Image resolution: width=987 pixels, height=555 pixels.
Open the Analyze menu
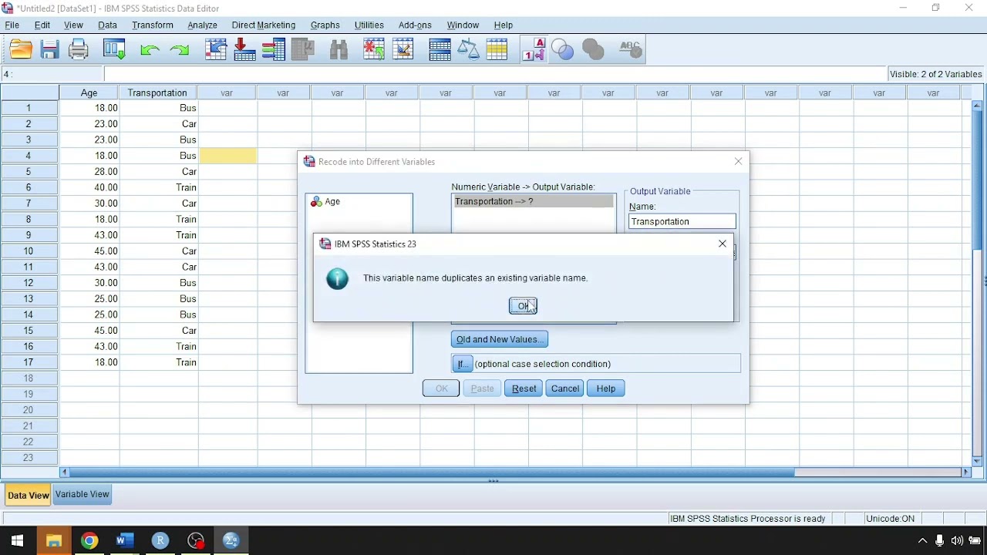pos(203,25)
